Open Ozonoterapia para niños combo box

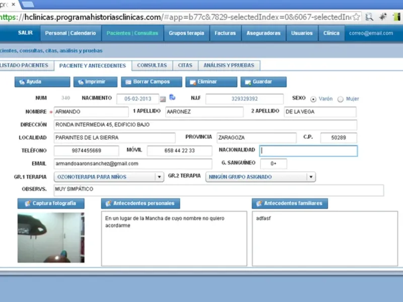(109, 177)
